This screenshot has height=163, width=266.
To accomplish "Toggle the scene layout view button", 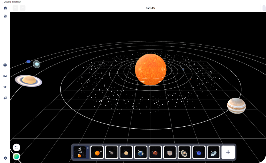I will [16, 148].
